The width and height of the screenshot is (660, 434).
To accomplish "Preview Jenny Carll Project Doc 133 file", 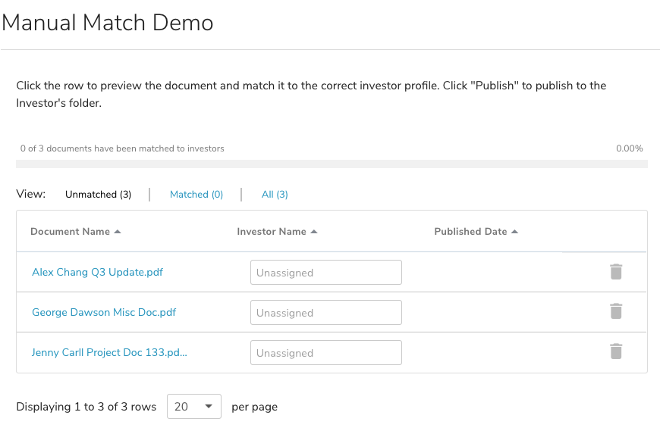I will click(x=109, y=352).
